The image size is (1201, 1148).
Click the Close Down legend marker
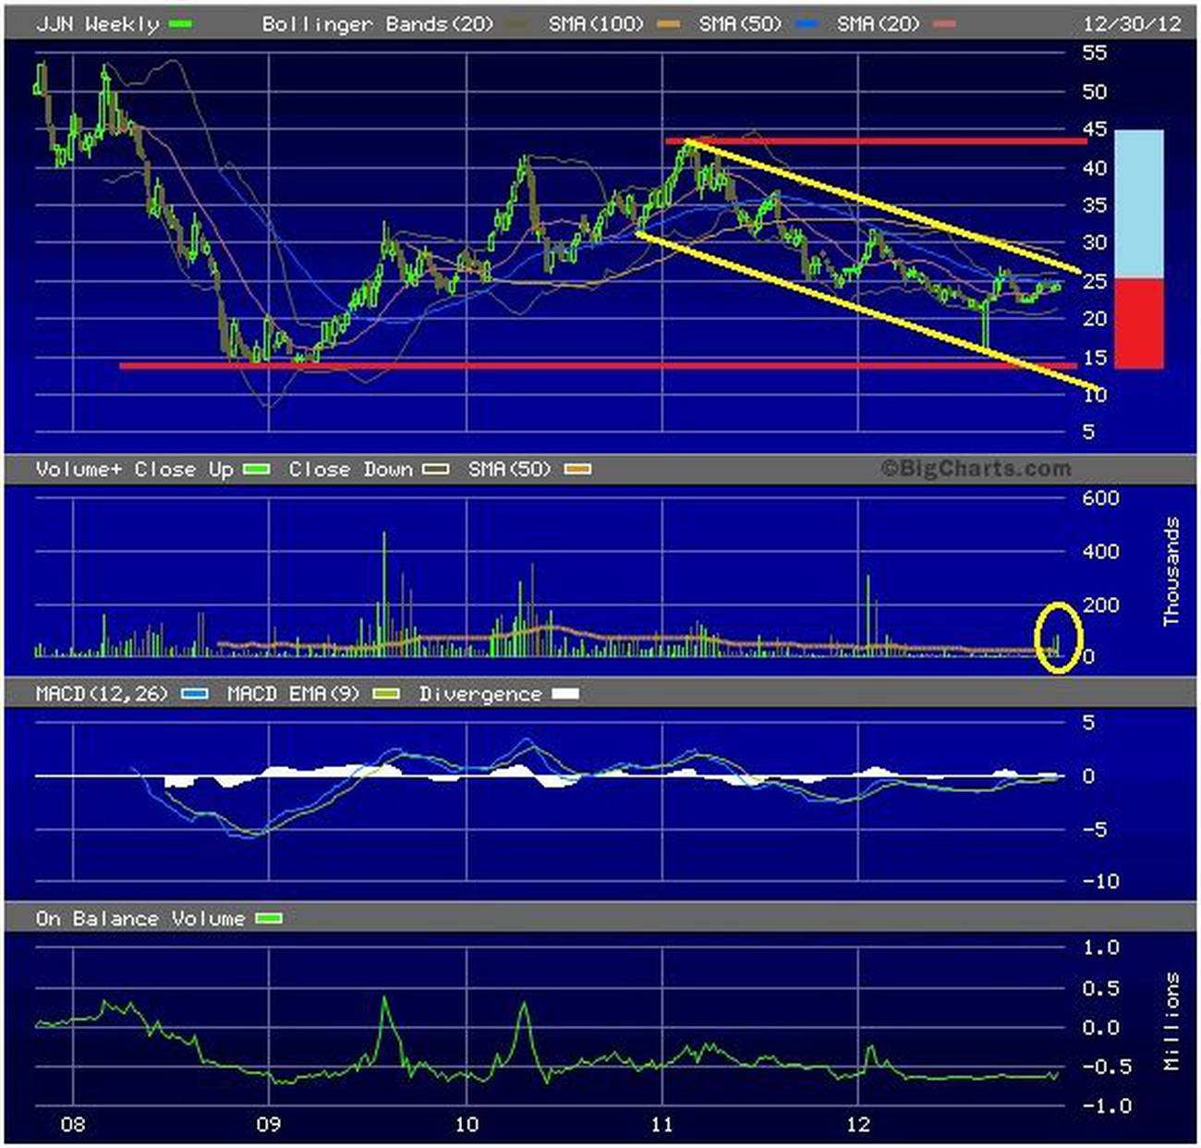[435, 470]
